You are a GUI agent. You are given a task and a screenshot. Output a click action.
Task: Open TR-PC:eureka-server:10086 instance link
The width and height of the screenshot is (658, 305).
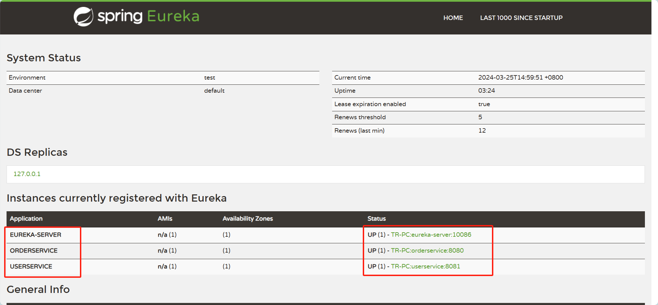click(431, 235)
